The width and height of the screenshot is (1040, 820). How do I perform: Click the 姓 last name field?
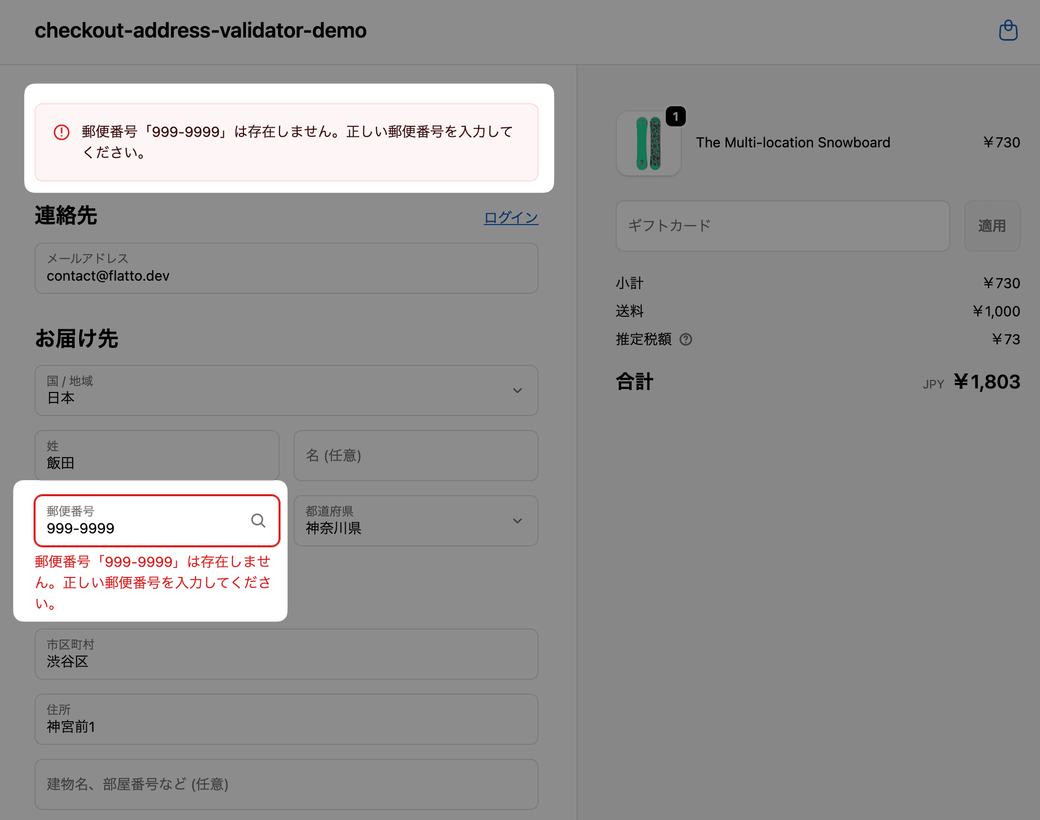coord(156,456)
